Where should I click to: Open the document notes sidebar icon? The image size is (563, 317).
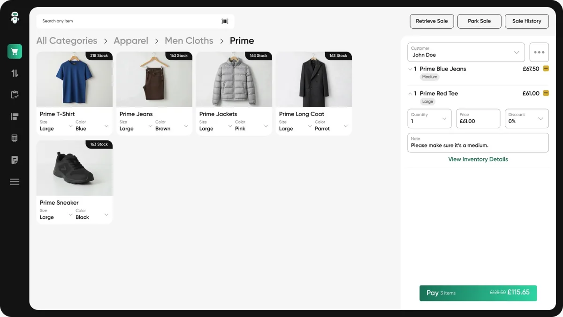click(15, 160)
